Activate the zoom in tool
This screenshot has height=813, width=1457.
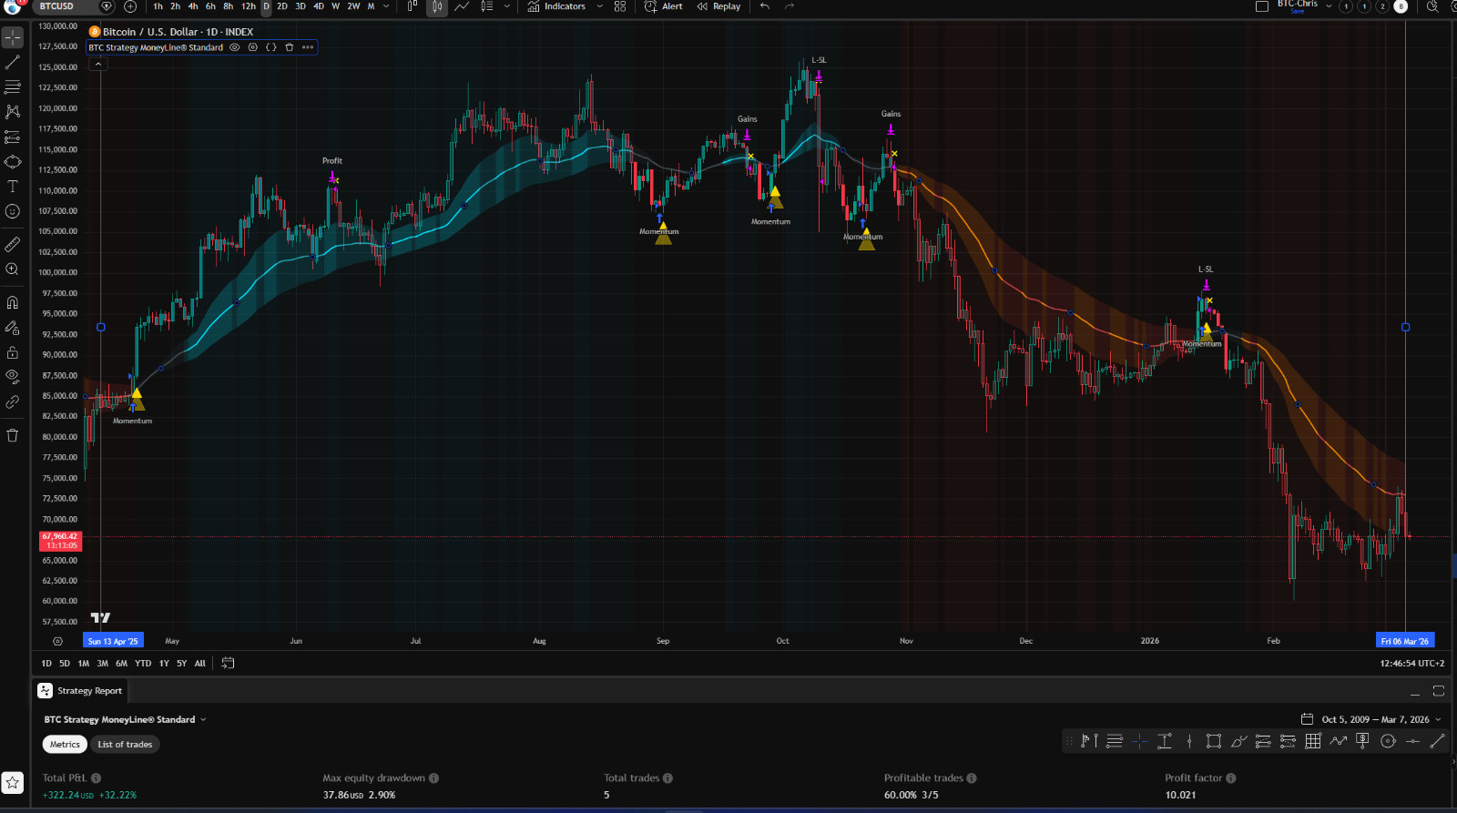pos(13,269)
